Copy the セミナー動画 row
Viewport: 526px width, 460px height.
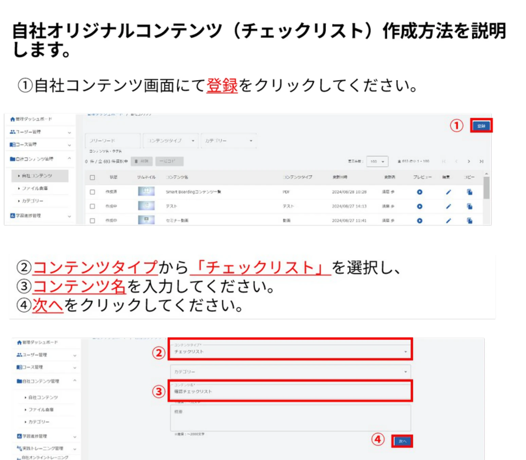pos(470,221)
